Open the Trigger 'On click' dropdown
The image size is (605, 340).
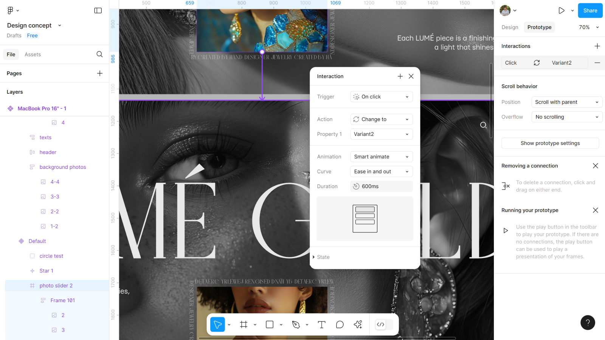[x=381, y=97]
